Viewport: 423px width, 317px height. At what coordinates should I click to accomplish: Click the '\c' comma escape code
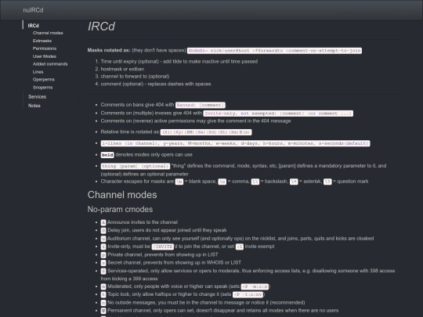[x=222, y=182]
